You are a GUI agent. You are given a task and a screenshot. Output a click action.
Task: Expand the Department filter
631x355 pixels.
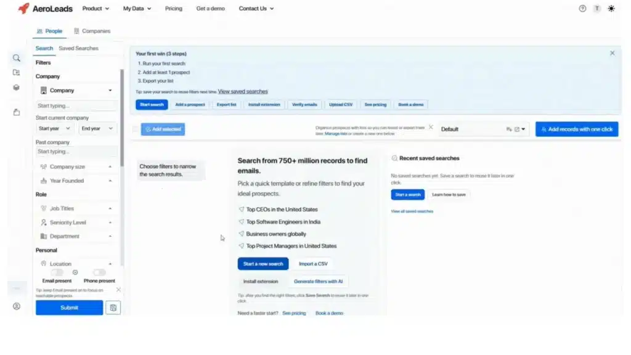click(110, 236)
